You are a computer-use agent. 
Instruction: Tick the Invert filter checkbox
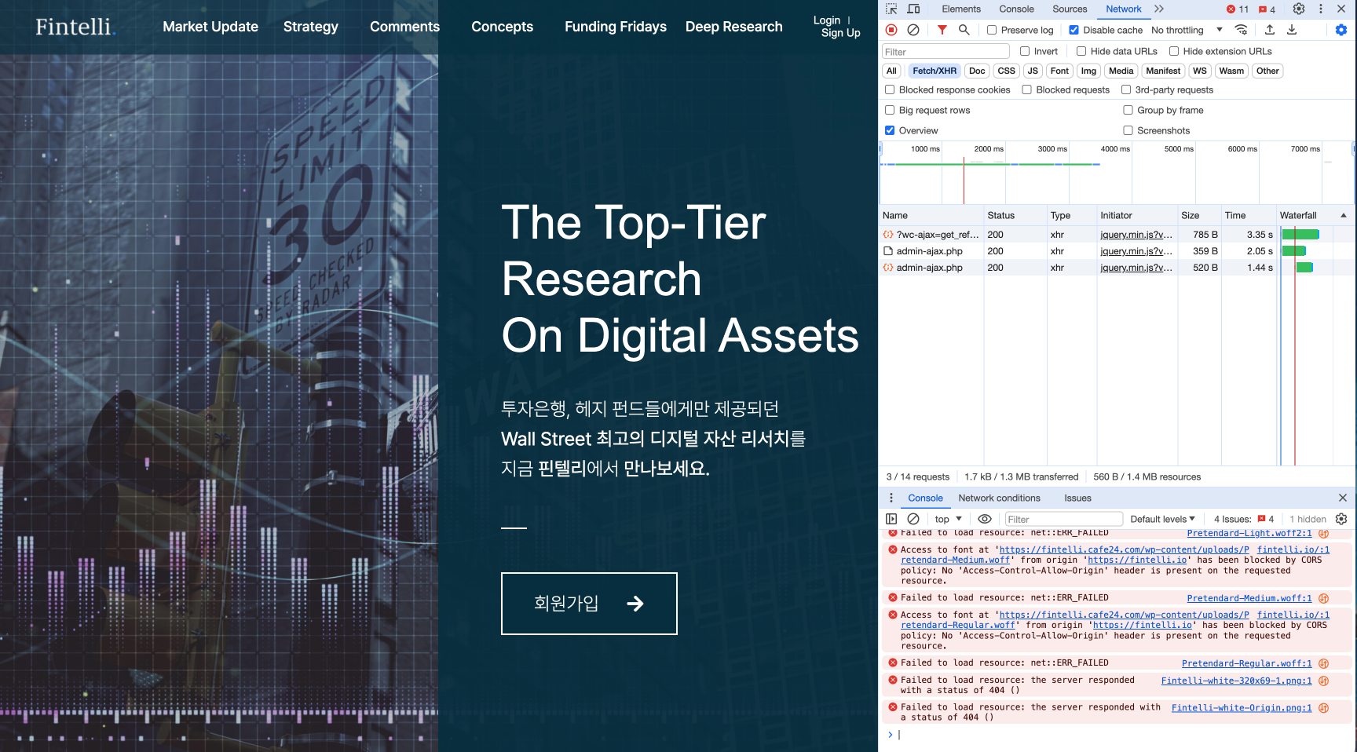pos(1025,51)
